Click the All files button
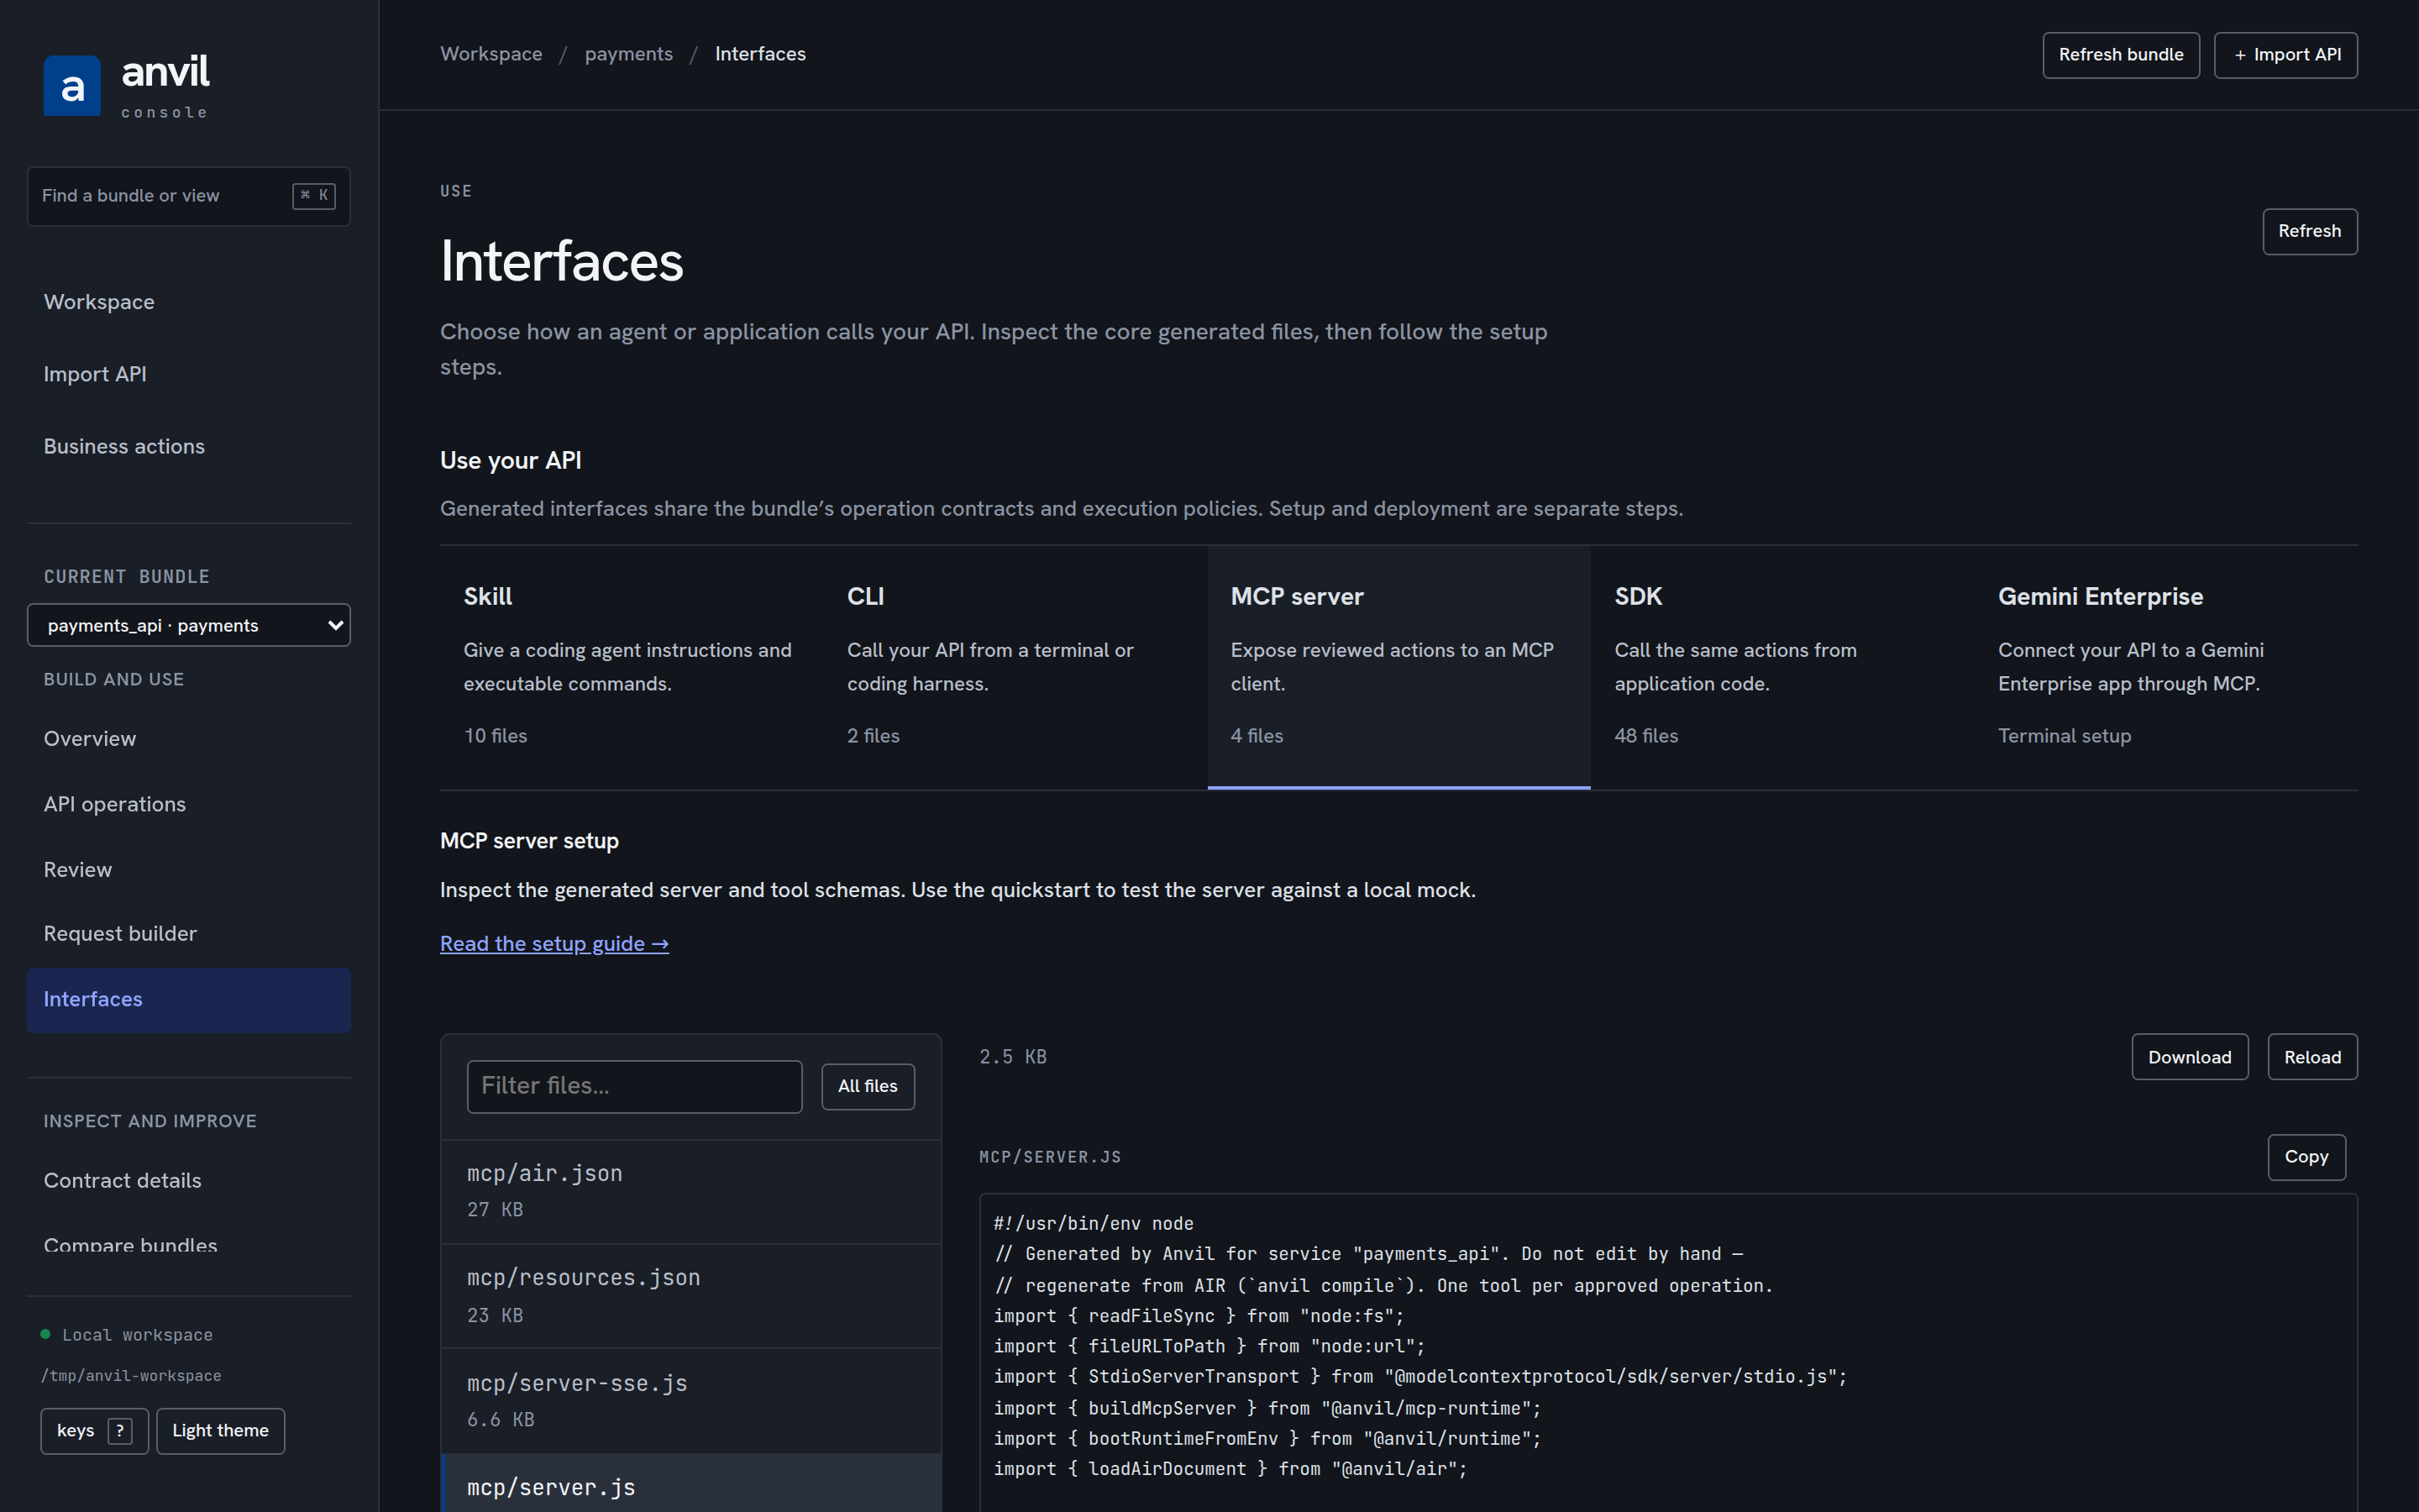 pyautogui.click(x=868, y=1087)
